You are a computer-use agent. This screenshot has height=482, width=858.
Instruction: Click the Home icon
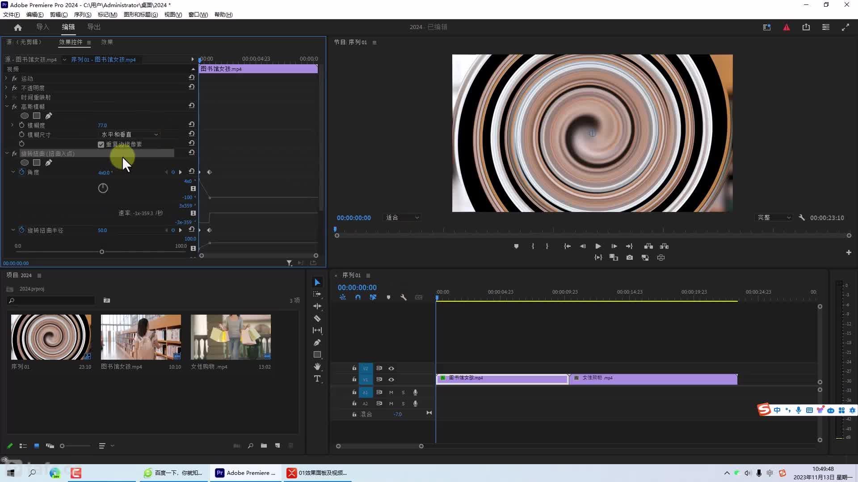click(x=18, y=27)
